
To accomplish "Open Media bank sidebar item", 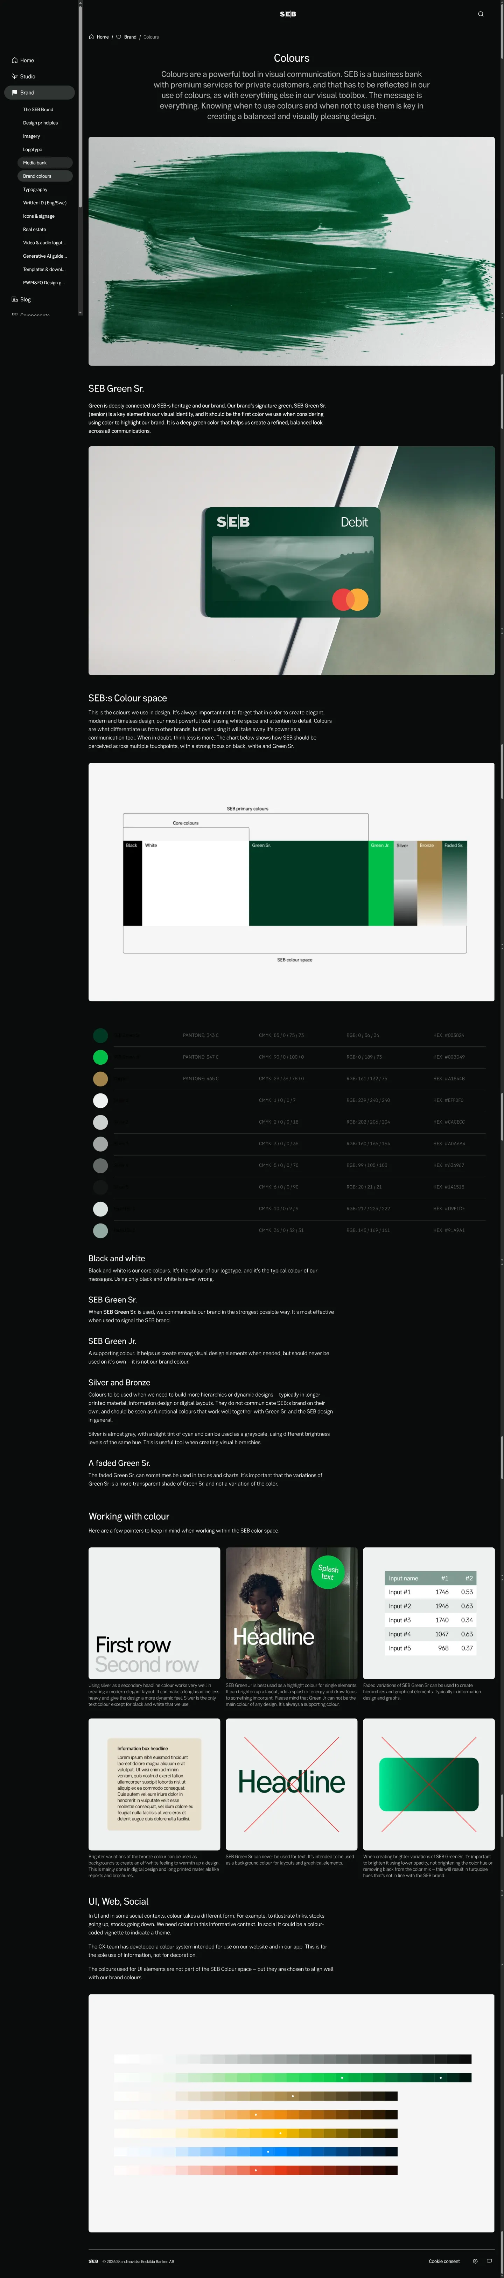I will (35, 163).
